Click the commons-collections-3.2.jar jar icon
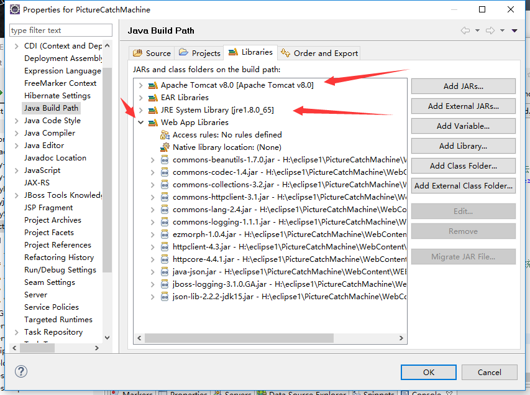This screenshot has width=530, height=395. tap(165, 185)
